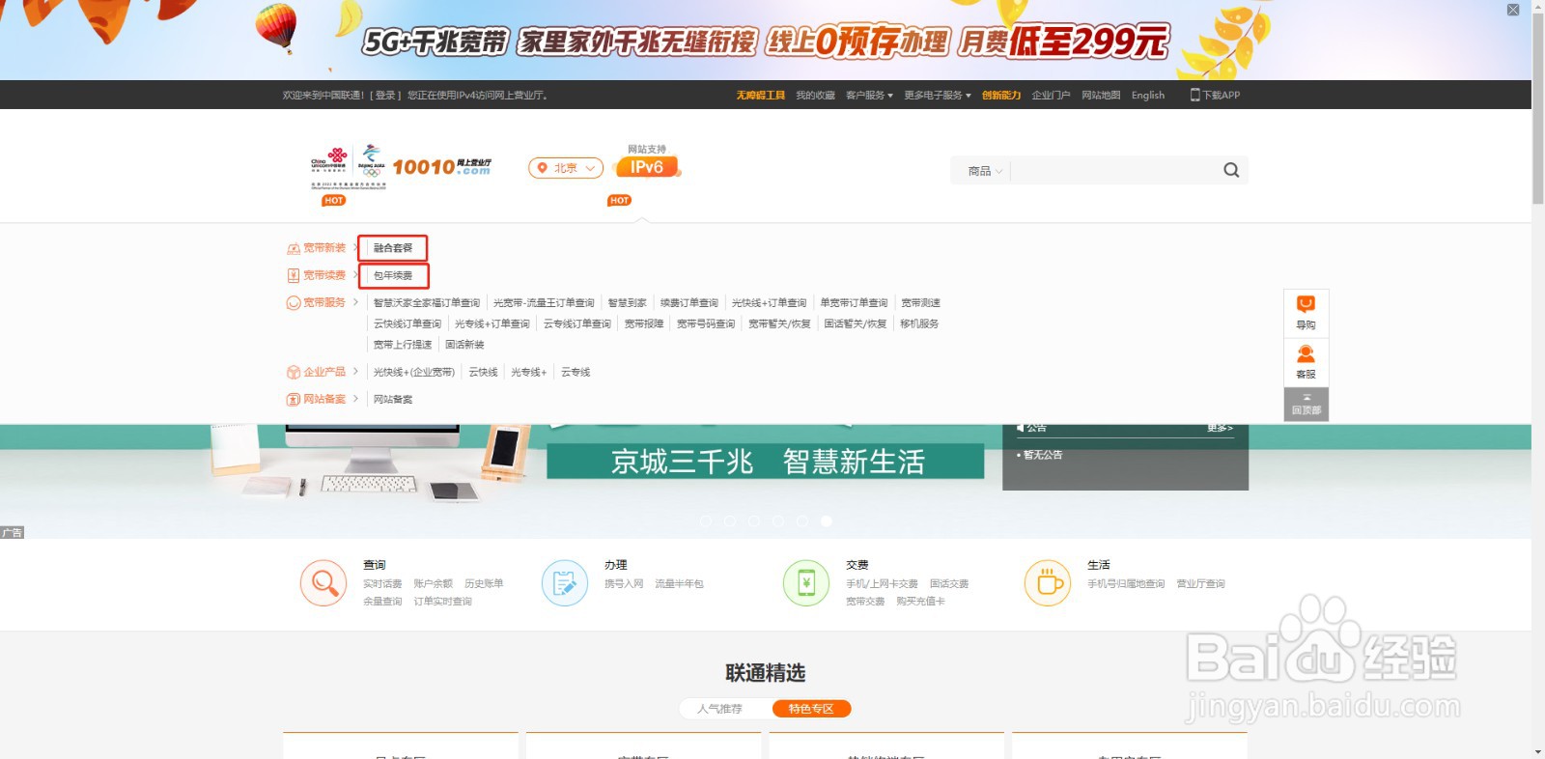Click the 交费 phone payment circle icon
The width and height of the screenshot is (1545, 759).
(806, 583)
